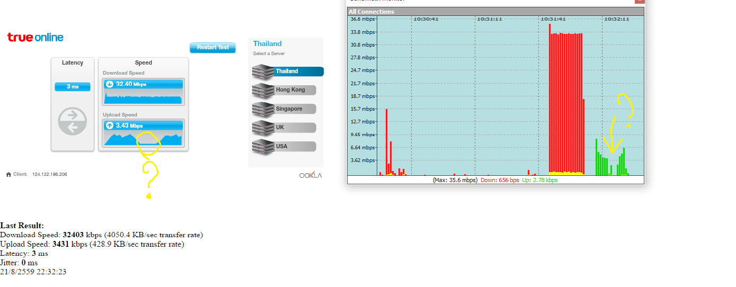736x287 pixels.
Task: Click the Speed panel title
Action: [x=144, y=62]
